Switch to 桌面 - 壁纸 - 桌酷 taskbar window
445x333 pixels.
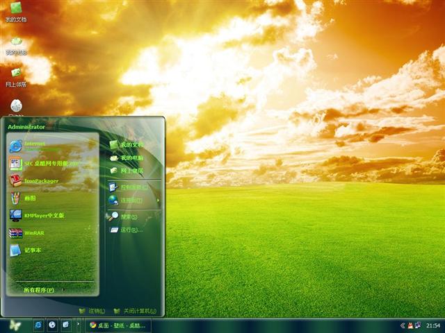[118, 325]
